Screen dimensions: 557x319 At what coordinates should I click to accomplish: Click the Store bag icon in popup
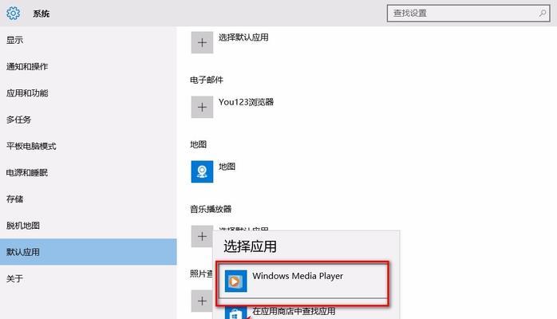[236, 313]
